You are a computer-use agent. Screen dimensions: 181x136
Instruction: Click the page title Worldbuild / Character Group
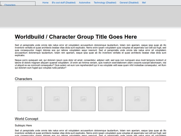pos(76,37)
